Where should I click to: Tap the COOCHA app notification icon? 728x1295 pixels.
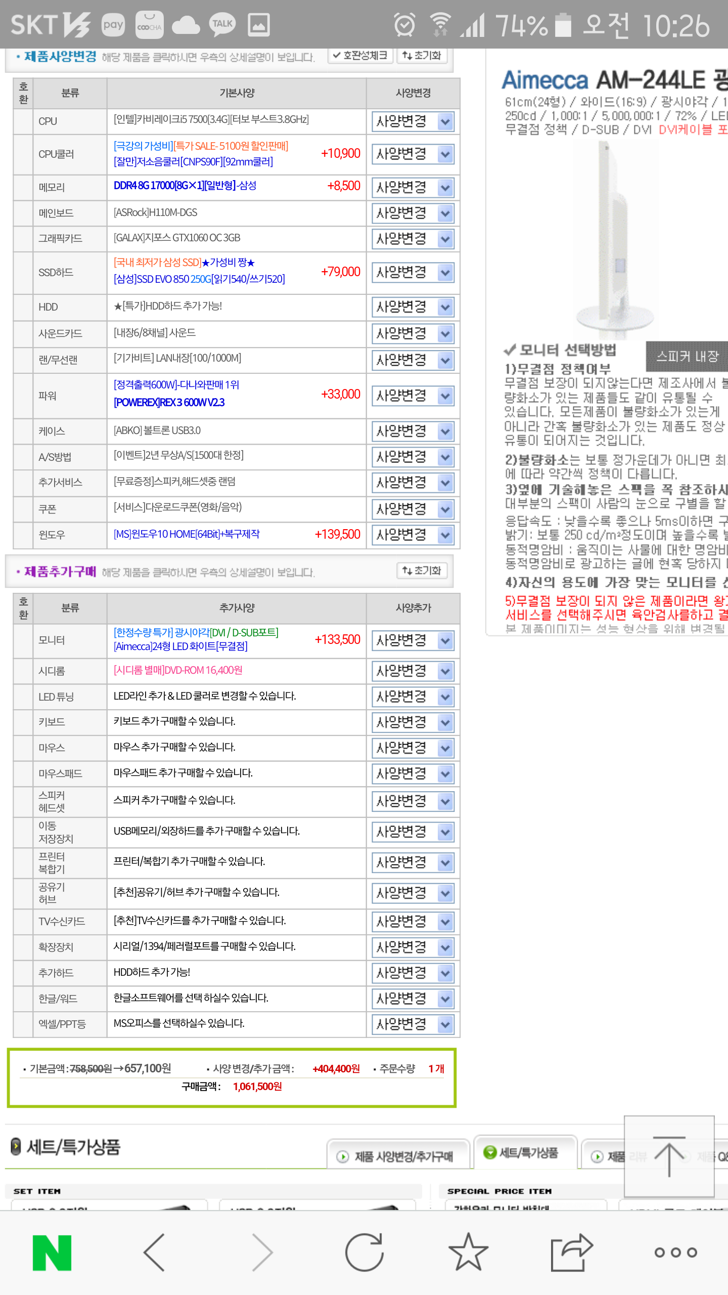point(150,24)
